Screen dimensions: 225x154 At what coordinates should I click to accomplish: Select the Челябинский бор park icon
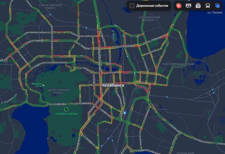66,109
